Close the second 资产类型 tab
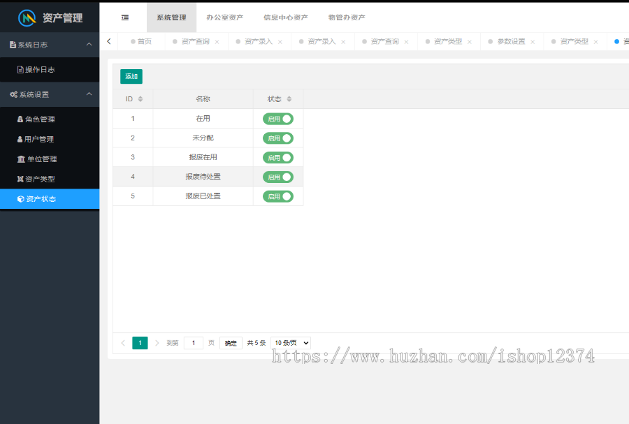This screenshot has height=424, width=629. (x=595, y=42)
